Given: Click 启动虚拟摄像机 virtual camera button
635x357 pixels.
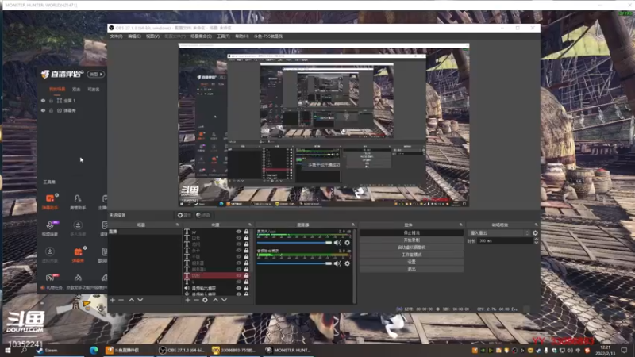Looking at the screenshot, I should pyautogui.click(x=411, y=248).
